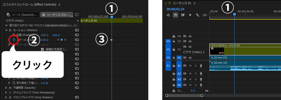281x100 pixels.
Task: Reset the Scale parameter value
Action: (x=77, y=40)
